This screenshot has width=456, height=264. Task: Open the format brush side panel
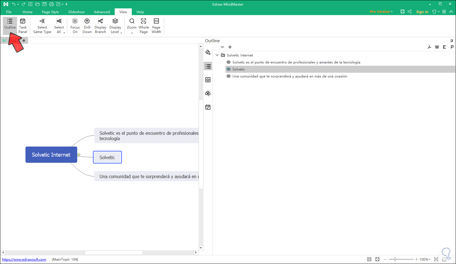[208, 52]
